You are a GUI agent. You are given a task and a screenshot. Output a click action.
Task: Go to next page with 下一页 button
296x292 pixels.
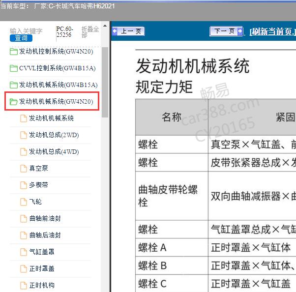pos(226,31)
